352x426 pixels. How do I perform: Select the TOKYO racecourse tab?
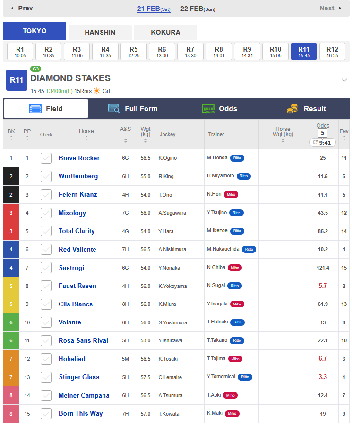pos(34,31)
